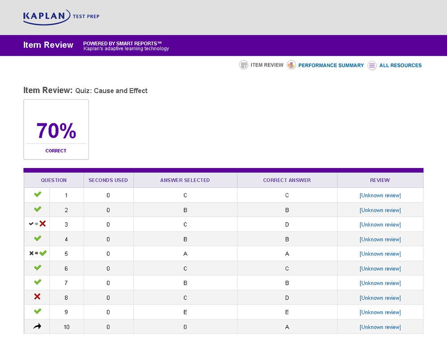Screen dimensions: 447x350
Task: Click the Kaplan Test Prep logo
Action: pos(61,17)
